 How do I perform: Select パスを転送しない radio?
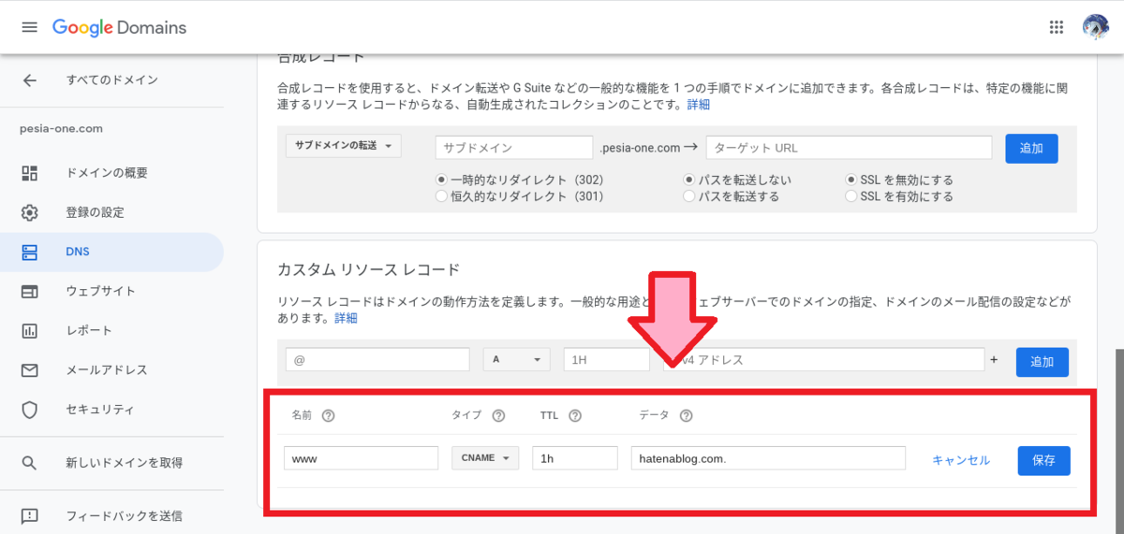pyautogui.click(x=688, y=180)
